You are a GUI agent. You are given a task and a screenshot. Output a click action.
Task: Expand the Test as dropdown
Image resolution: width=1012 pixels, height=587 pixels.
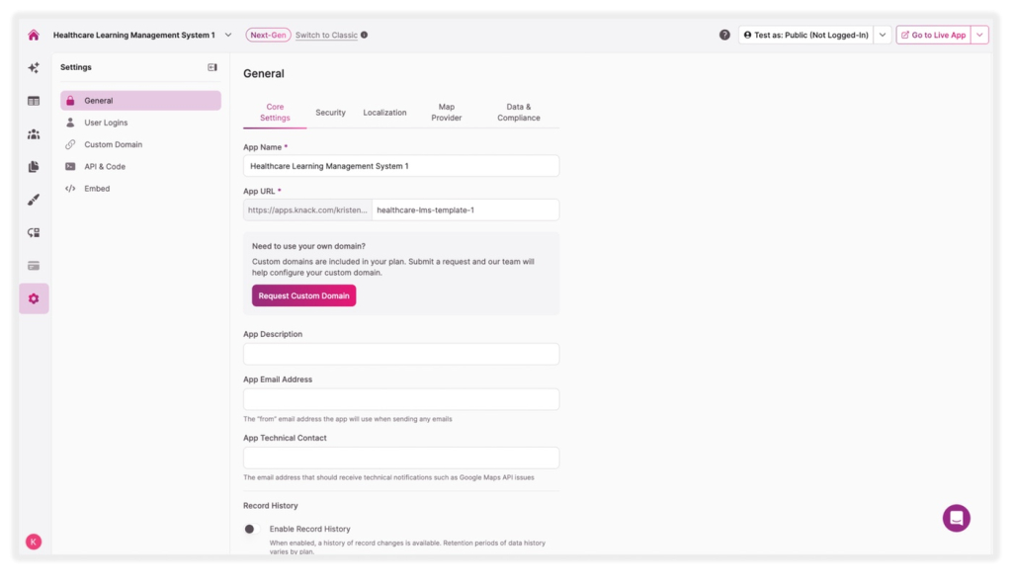click(883, 33)
